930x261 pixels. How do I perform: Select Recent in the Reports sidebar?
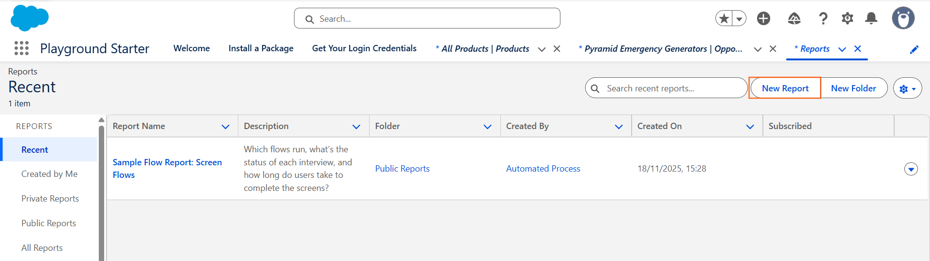pos(49,149)
